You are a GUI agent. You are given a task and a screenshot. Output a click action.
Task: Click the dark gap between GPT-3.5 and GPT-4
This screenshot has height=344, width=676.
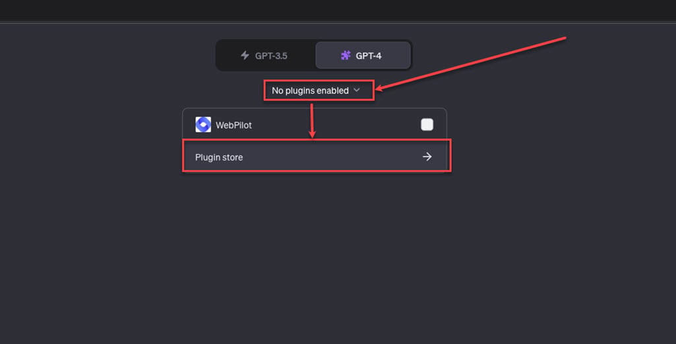point(315,55)
